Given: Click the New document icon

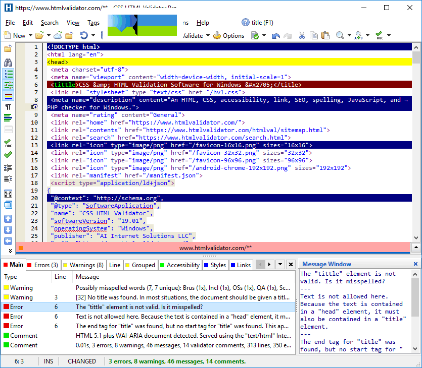Looking at the screenshot, I should tap(7, 35).
